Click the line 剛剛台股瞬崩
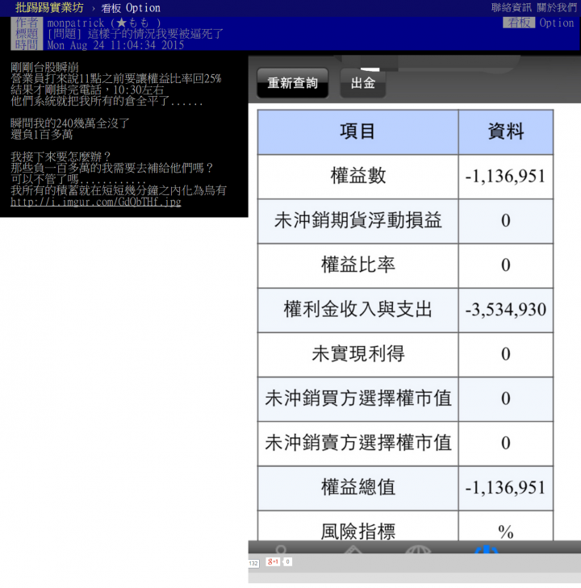 44,68
